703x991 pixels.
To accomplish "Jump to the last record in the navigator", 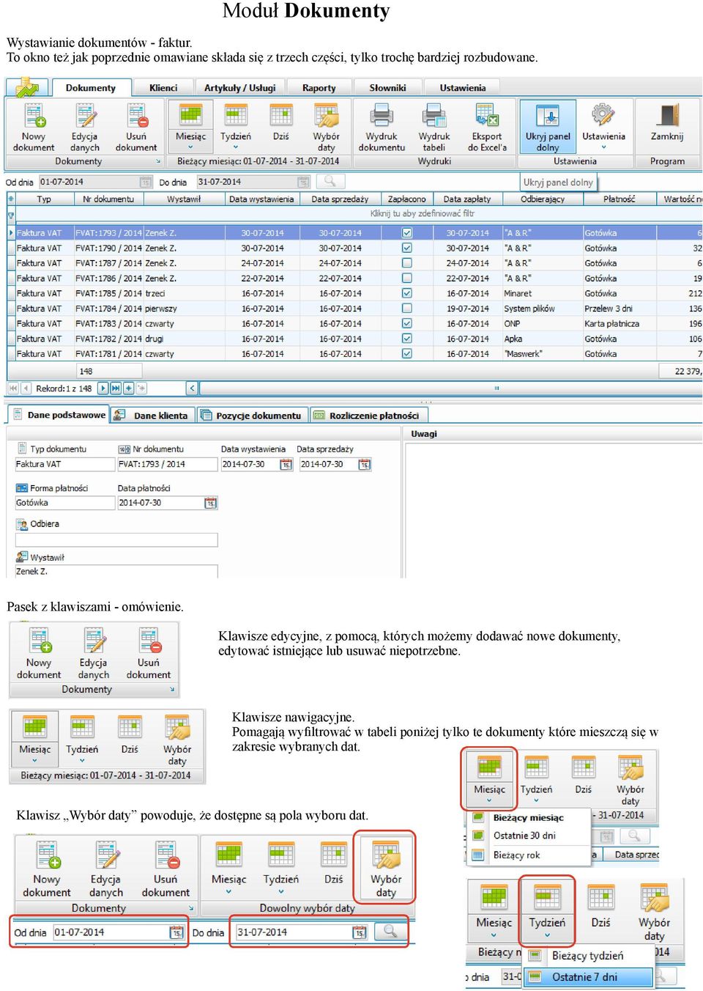I will coord(116,388).
